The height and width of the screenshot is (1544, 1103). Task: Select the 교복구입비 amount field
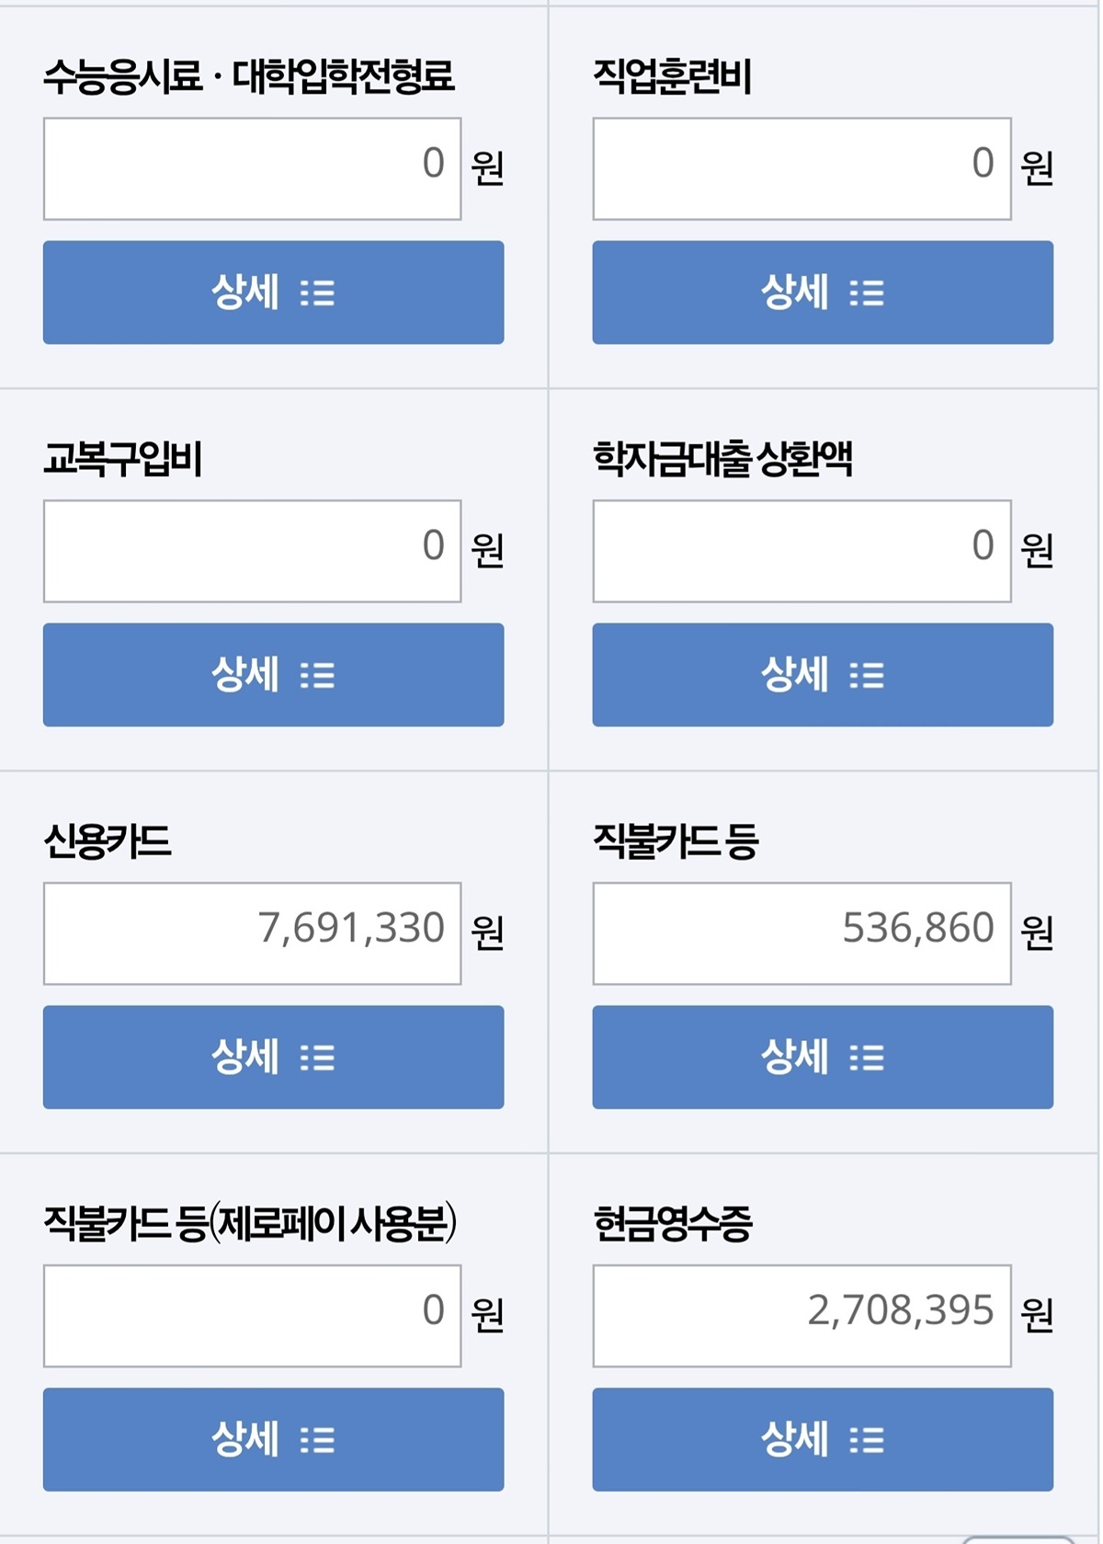tap(252, 552)
